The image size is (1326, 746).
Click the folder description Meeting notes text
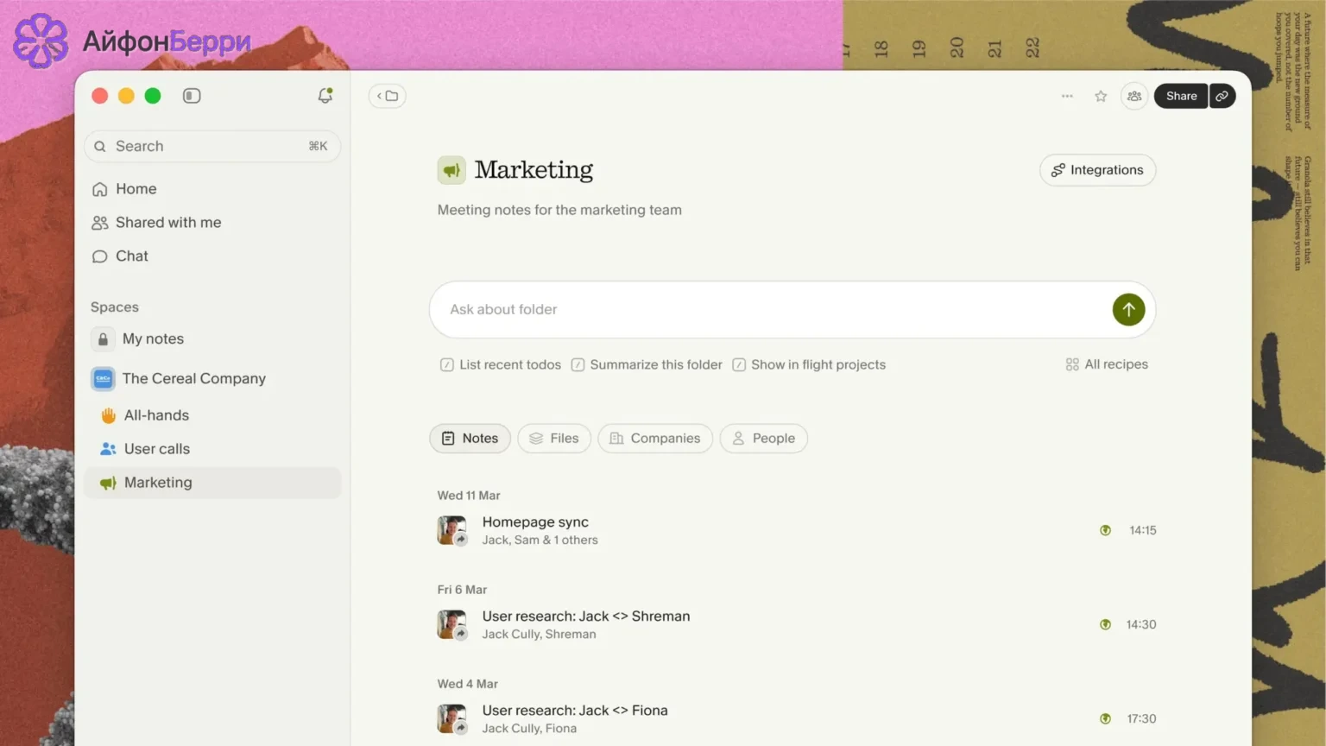coord(559,210)
